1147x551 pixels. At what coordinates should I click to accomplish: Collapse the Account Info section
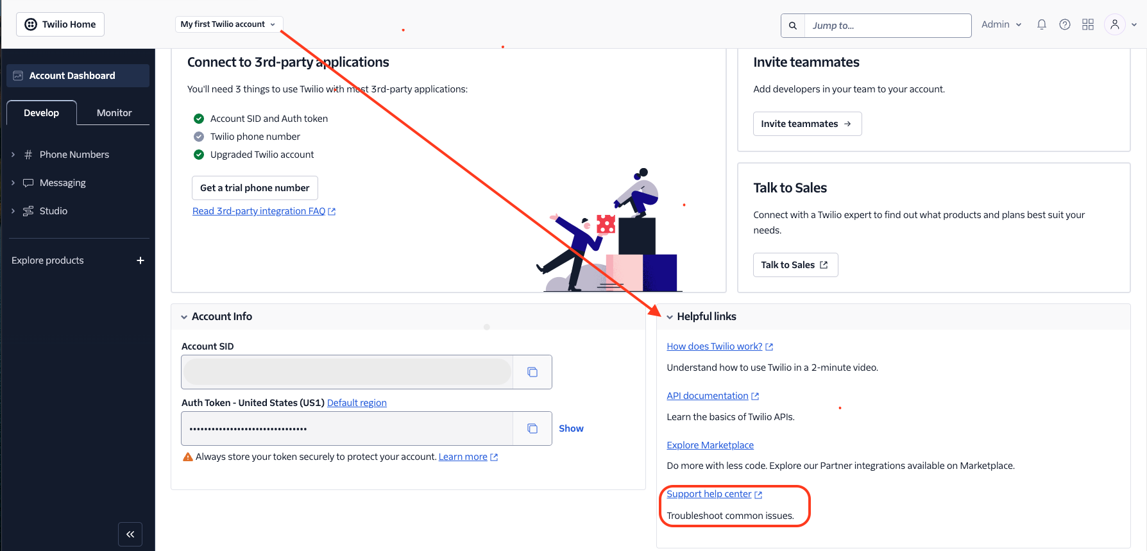click(184, 317)
